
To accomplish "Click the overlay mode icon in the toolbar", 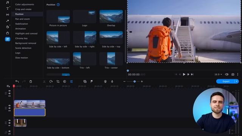I will point(85,82).
